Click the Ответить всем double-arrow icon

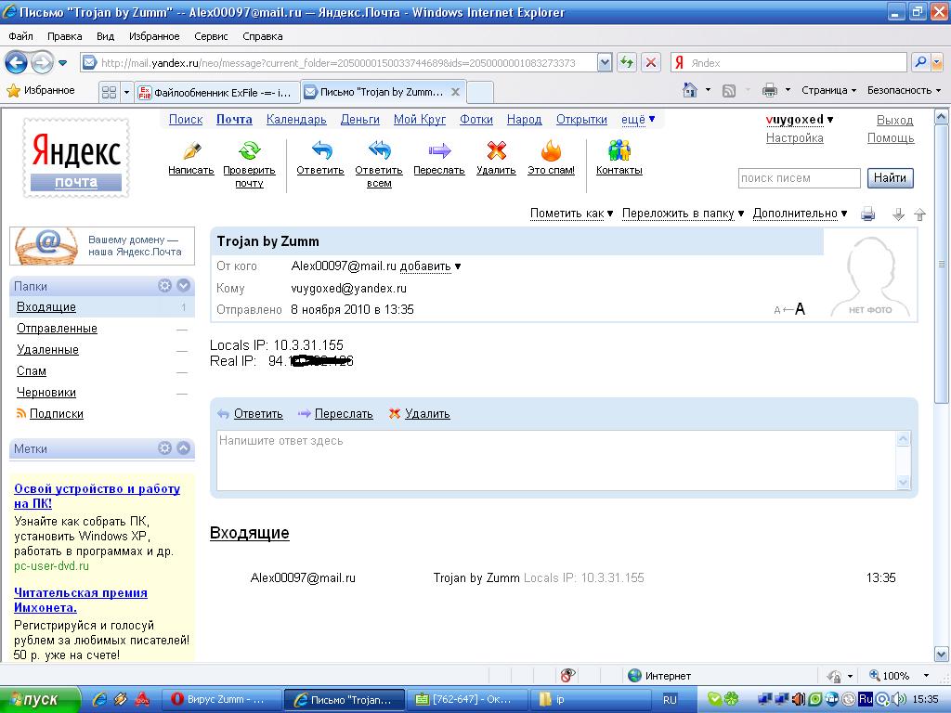pos(379,149)
